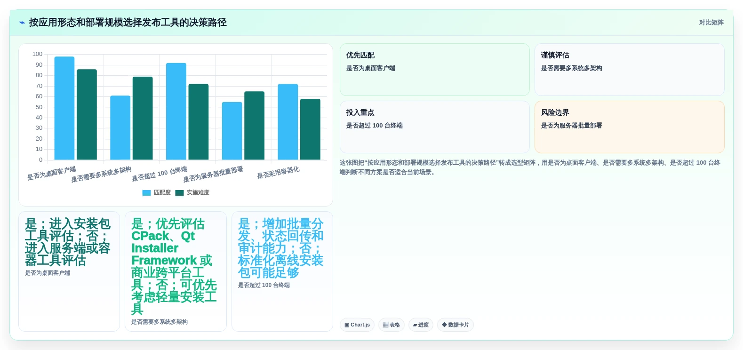Viewport: 743px width, 350px height.
Task: Click 是否需要多系统多架构 text in 谨慎评估 card
Action: pos(572,68)
